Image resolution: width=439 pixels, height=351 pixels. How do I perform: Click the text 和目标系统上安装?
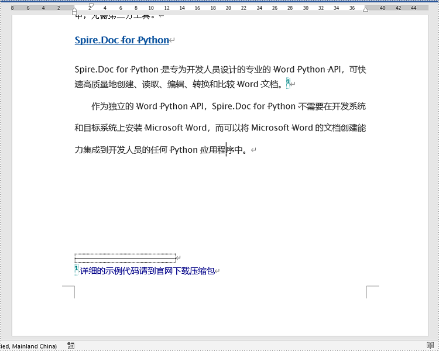pos(108,128)
